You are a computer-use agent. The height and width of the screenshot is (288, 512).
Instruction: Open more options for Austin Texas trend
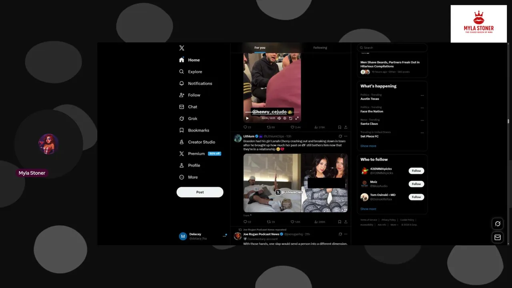tap(422, 96)
